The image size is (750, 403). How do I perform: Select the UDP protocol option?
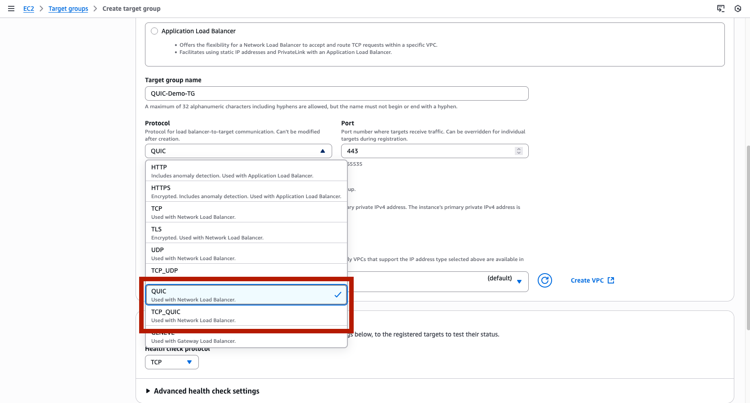click(246, 253)
